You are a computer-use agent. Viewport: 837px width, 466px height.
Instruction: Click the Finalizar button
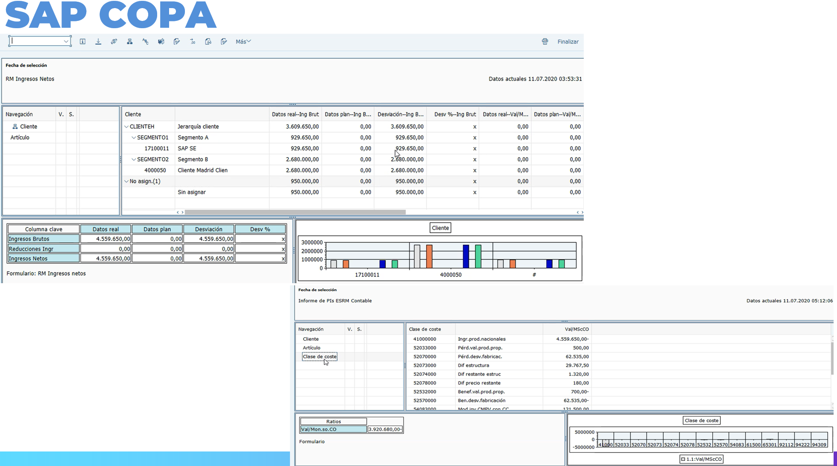(x=568, y=41)
